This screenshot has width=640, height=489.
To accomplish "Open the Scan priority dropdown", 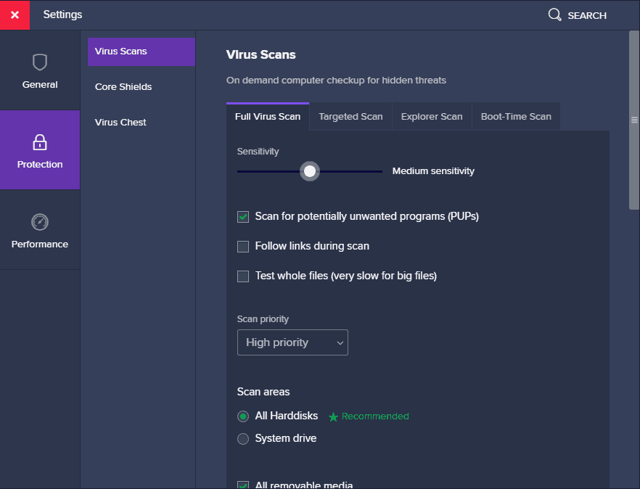I will tap(292, 342).
